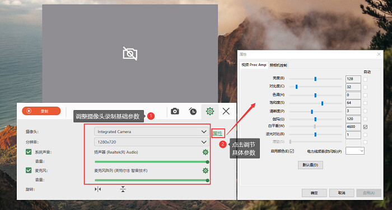Uncheck auto white balance checkbox
This screenshot has width=392, height=210.
click(365, 127)
